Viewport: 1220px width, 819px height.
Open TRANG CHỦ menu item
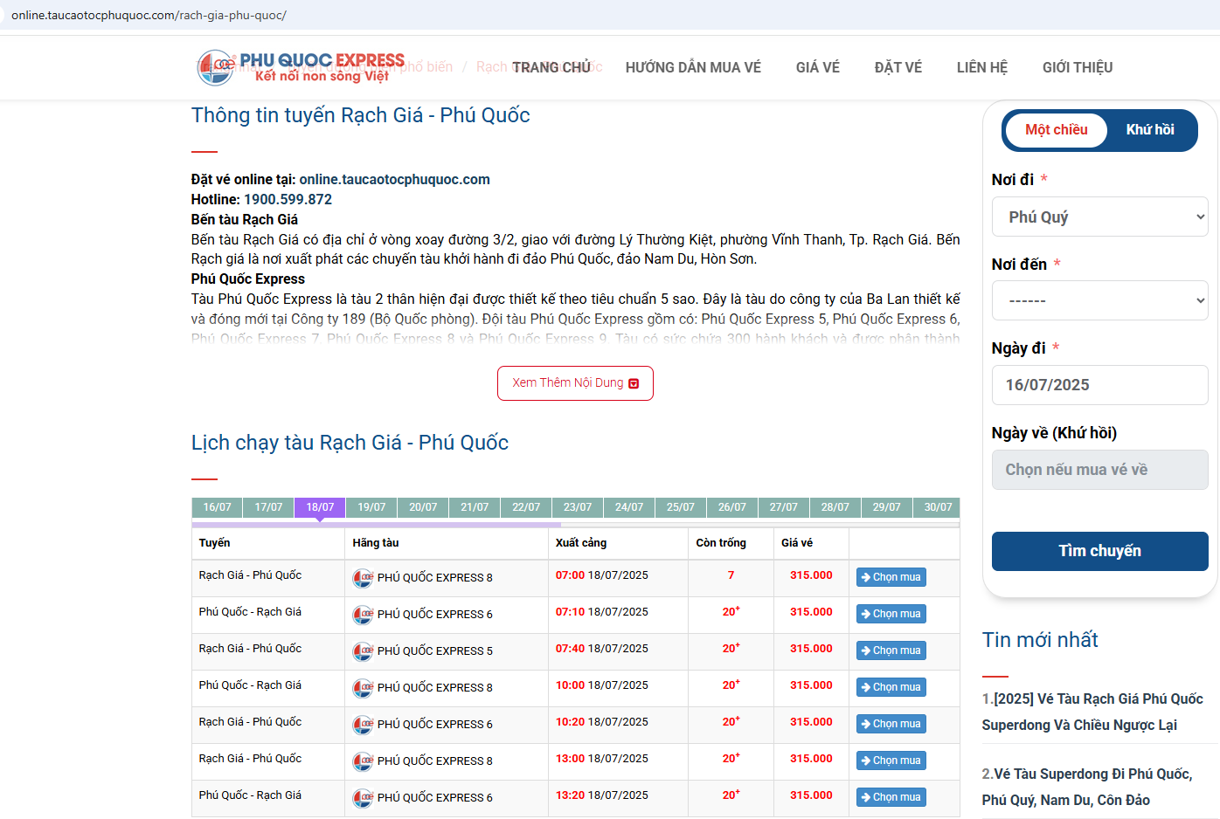(x=551, y=67)
